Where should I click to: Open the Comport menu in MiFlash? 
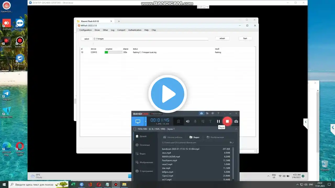(x=121, y=30)
